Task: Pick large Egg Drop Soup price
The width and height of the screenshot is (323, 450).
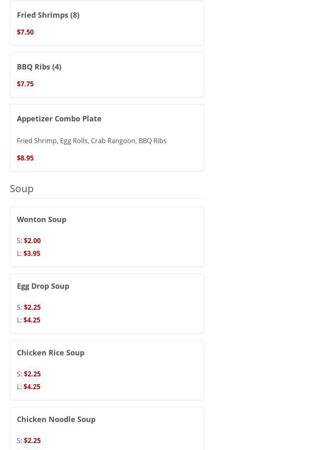Action: click(x=32, y=320)
